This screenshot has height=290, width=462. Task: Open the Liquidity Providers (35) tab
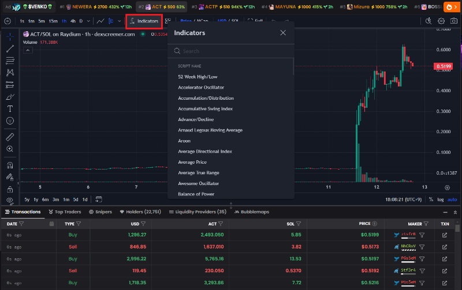pyautogui.click(x=198, y=212)
